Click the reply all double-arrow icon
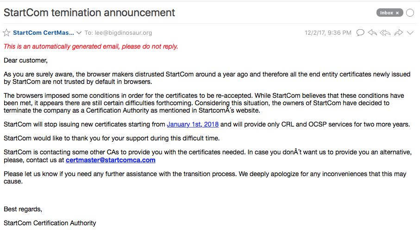Screen dimensions: 420x235 coord(385,33)
